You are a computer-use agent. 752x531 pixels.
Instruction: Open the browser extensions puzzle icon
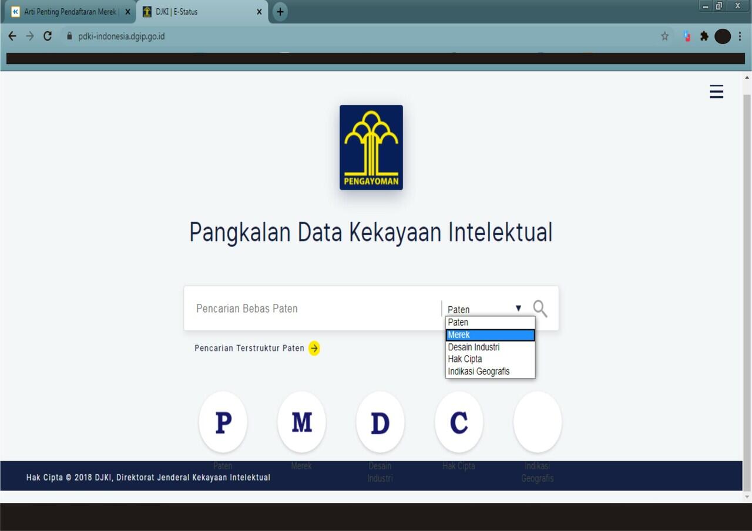pos(704,36)
